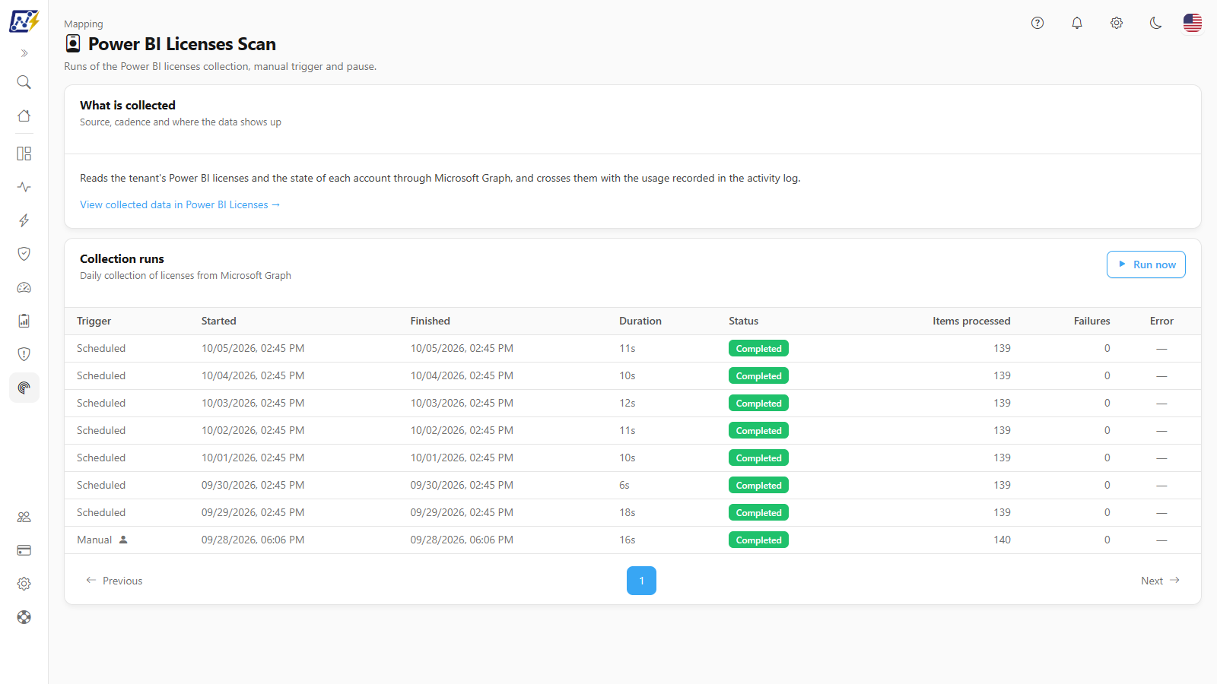
Task: Open the help question mark icon
Action: click(1037, 23)
